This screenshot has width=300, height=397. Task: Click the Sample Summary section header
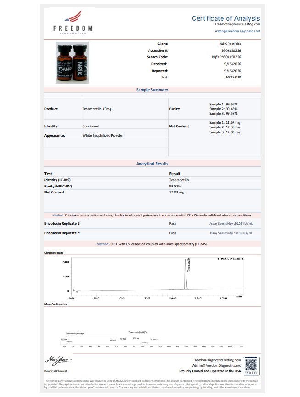tap(152, 90)
